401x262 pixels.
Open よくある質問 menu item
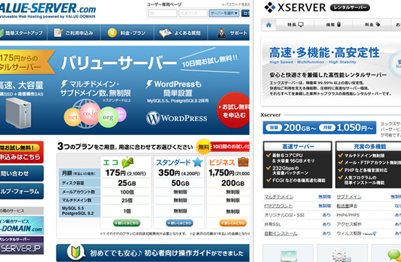coord(180,33)
